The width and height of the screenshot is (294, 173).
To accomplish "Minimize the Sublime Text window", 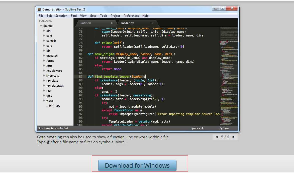I will point(216,8).
